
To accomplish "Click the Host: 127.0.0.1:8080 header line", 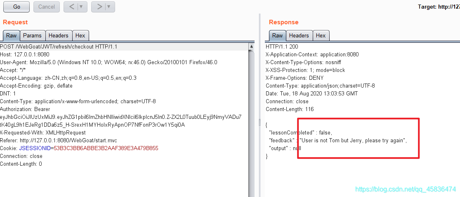I will point(25,54).
